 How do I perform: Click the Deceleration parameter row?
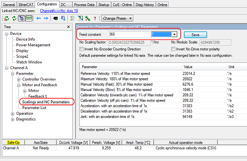[163, 111]
